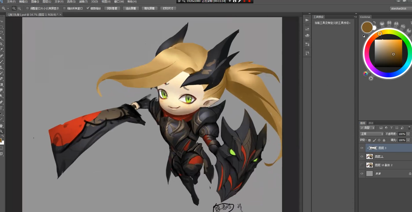Select the Crop tool
This screenshot has height=212, width=412.
pyautogui.click(x=2, y=44)
